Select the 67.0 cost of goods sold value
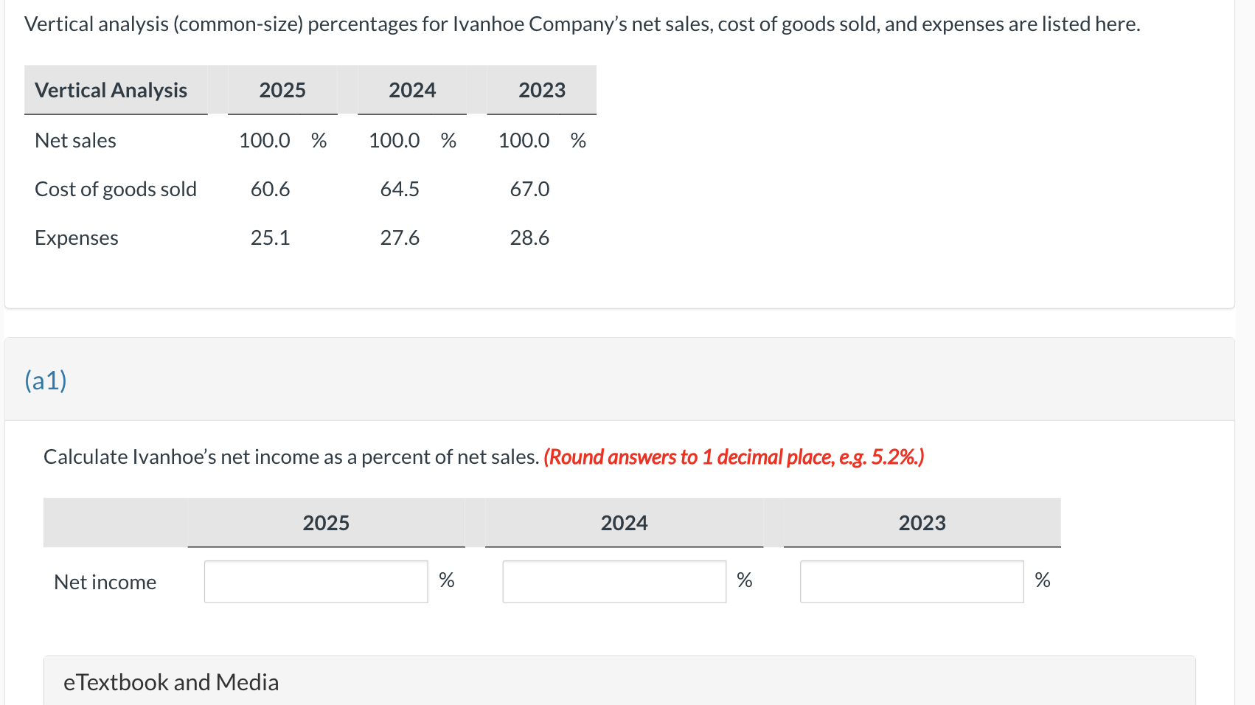Image resolution: width=1255 pixels, height=705 pixels. click(x=529, y=189)
